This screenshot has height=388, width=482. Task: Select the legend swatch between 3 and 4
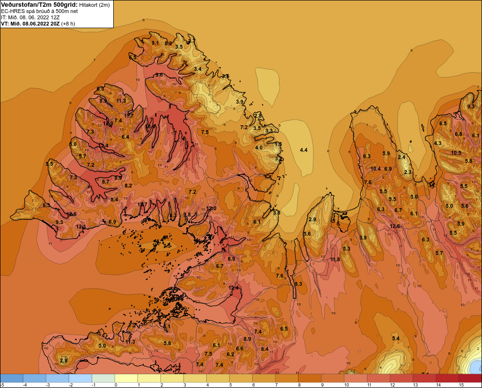pyautogui.click(x=195, y=378)
